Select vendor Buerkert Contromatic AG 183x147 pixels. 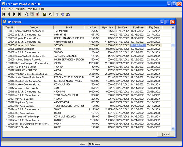[x=28, y=81]
